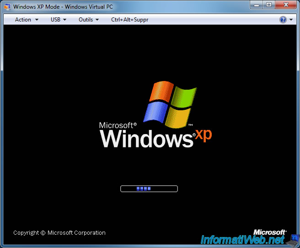This screenshot has height=248, width=300.
Task: Open the USB menu
Action: coord(59,20)
